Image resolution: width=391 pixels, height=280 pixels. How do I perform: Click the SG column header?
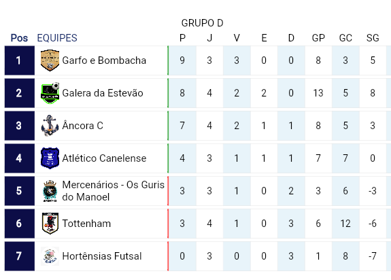pos(373,38)
